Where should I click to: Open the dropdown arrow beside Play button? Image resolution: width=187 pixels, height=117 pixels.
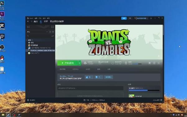tap(80, 63)
